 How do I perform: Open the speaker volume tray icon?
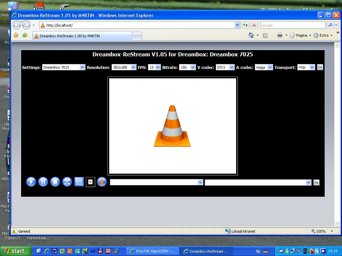coord(299,251)
